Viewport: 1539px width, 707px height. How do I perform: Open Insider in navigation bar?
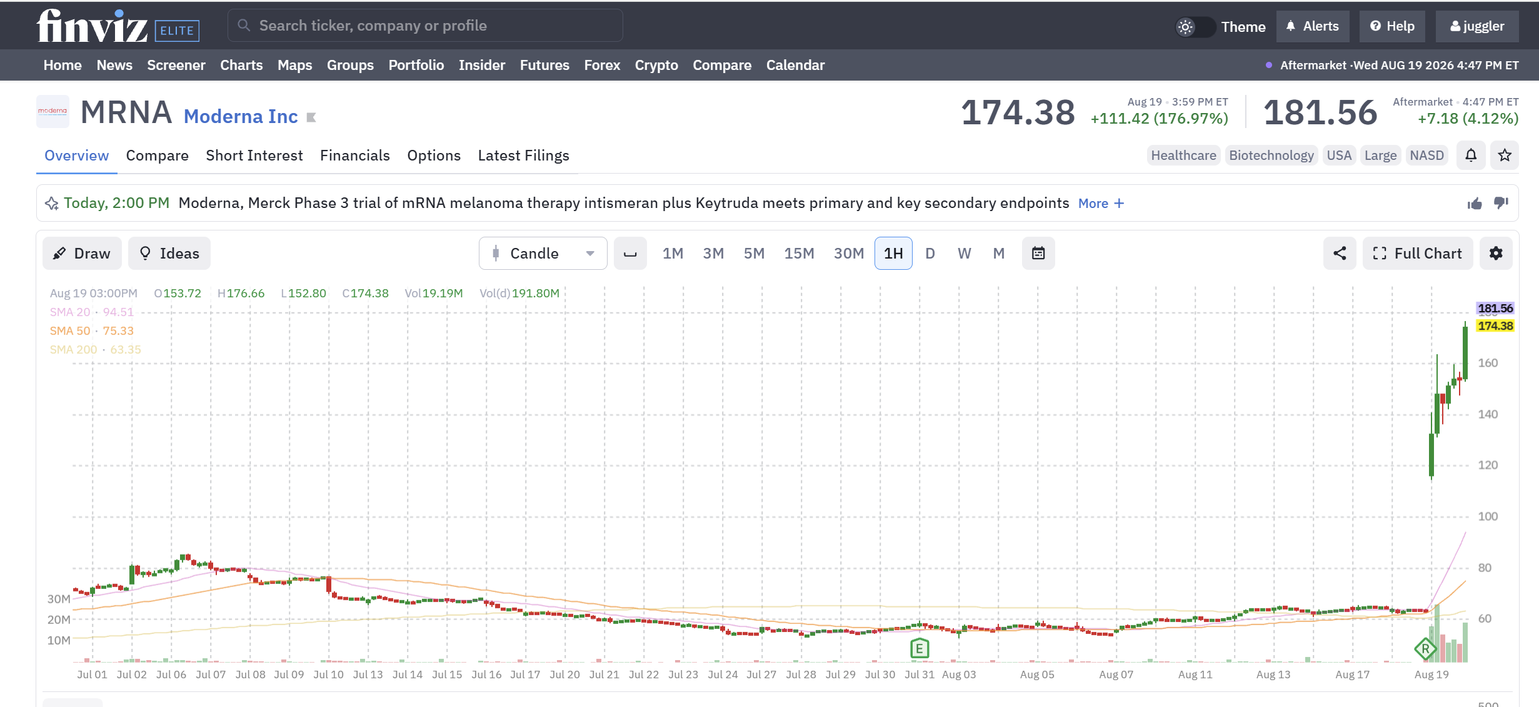[482, 65]
